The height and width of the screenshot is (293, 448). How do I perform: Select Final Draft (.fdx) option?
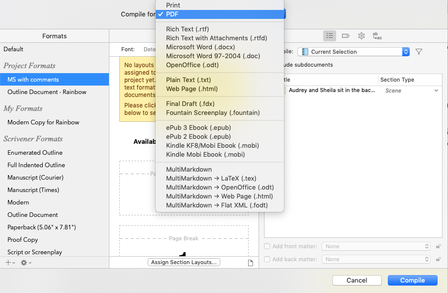tap(220, 104)
